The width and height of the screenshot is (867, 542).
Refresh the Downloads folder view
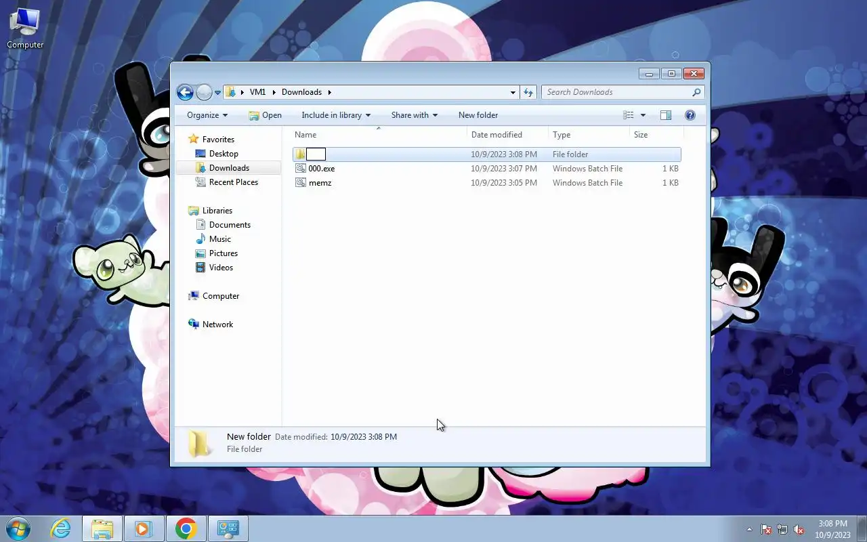(528, 92)
